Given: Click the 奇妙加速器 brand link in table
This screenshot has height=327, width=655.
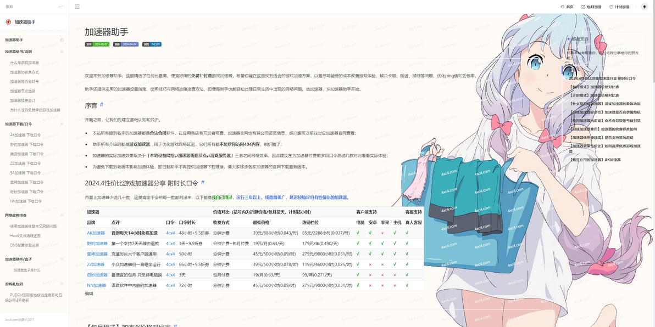Looking at the screenshot, I should [x=97, y=275].
